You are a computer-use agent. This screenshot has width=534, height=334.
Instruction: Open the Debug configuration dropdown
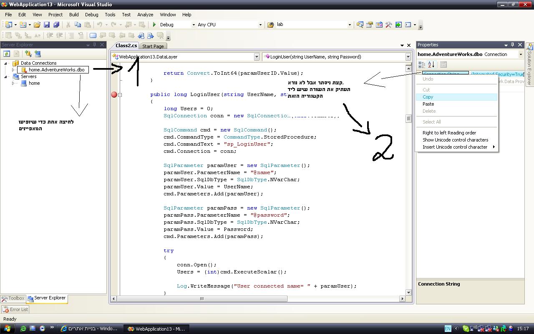[x=193, y=25]
